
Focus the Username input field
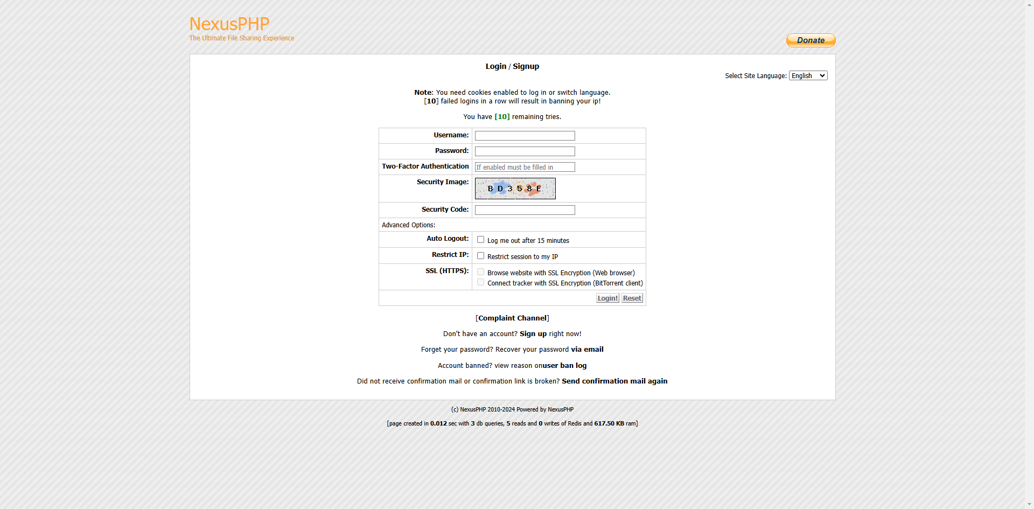pos(525,136)
